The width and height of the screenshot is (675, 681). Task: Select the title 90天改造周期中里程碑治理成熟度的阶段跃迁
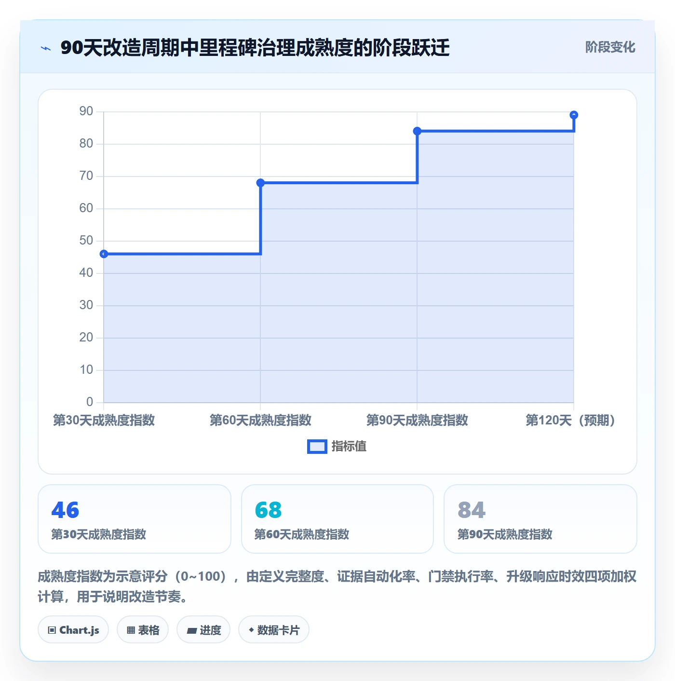[x=255, y=48]
